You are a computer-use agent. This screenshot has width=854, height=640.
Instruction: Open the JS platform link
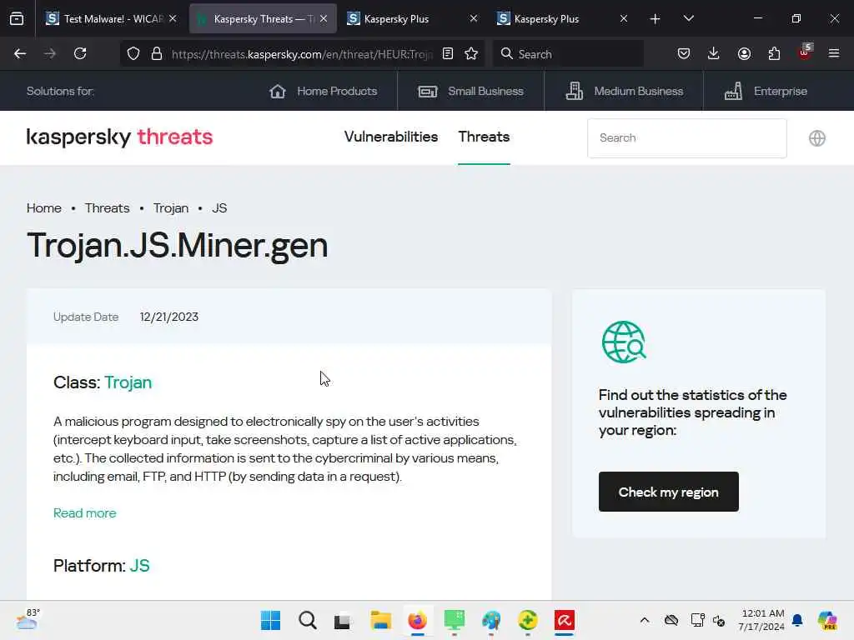pyautogui.click(x=139, y=566)
